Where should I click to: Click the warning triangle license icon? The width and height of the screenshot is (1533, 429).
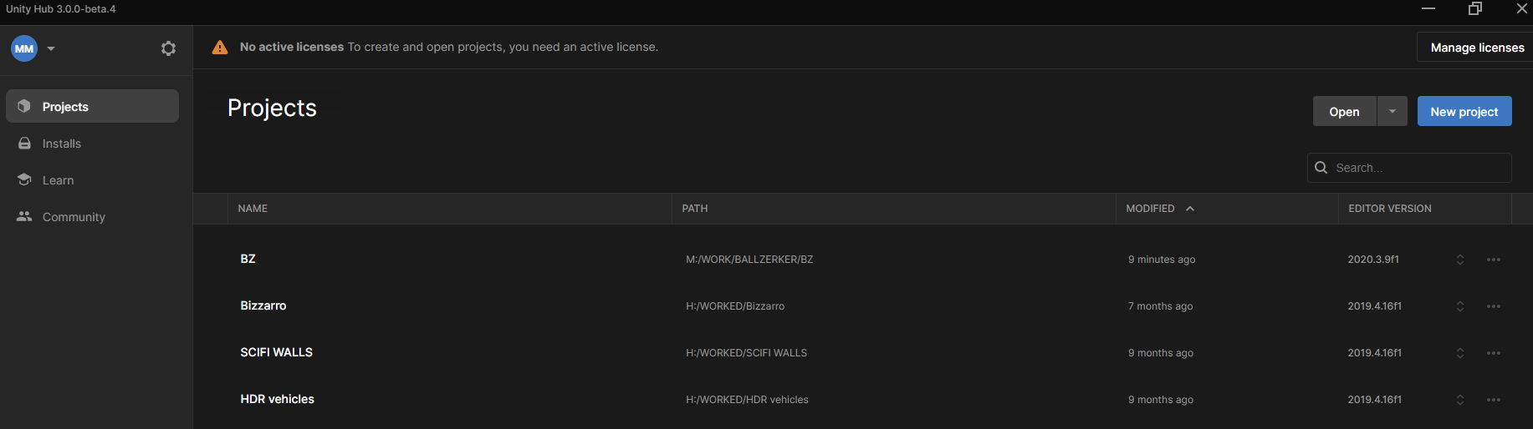coord(220,48)
